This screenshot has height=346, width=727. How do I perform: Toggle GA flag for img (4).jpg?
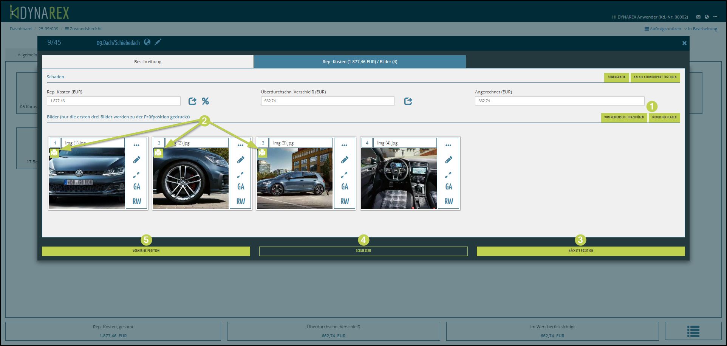coord(449,186)
